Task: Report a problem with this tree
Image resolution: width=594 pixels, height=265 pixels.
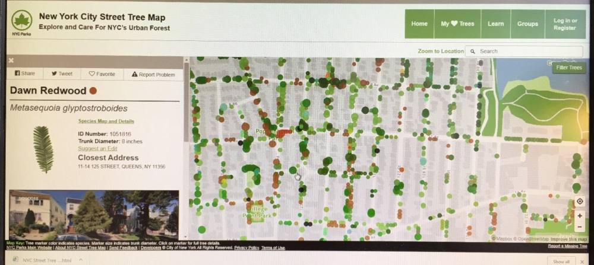Action: pos(153,75)
